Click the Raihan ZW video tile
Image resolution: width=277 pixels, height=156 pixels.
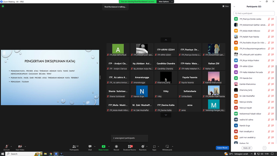pyautogui.click(x=214, y=64)
